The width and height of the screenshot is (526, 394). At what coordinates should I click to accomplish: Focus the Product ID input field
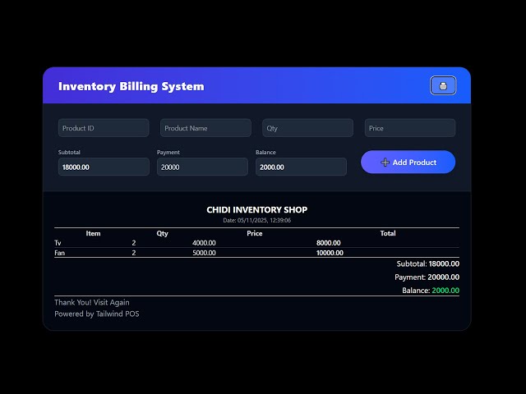pos(104,128)
